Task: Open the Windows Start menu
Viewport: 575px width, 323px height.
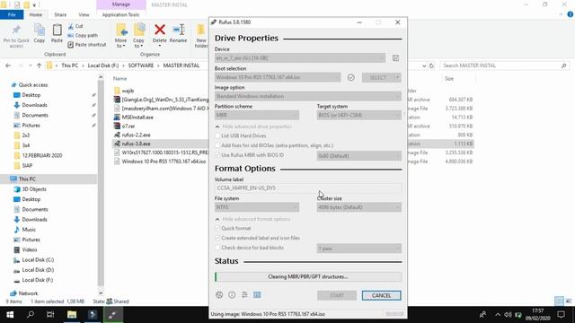Action: point(10,315)
